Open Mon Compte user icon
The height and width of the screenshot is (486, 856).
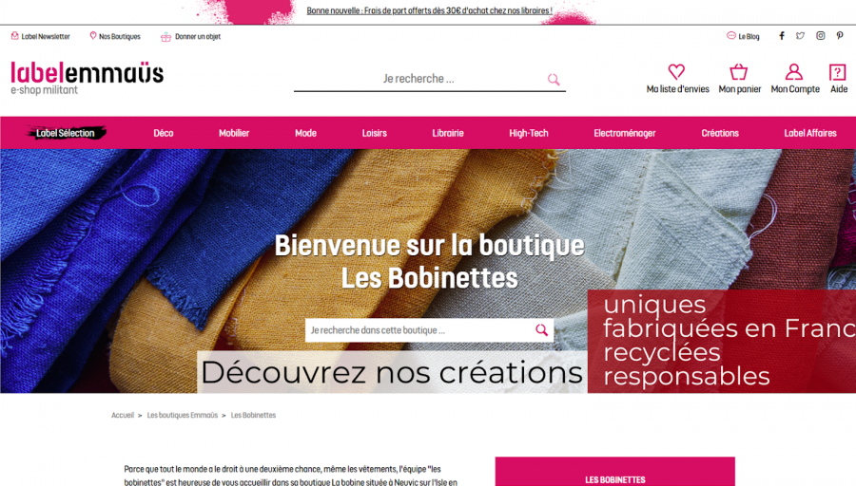[x=794, y=72]
